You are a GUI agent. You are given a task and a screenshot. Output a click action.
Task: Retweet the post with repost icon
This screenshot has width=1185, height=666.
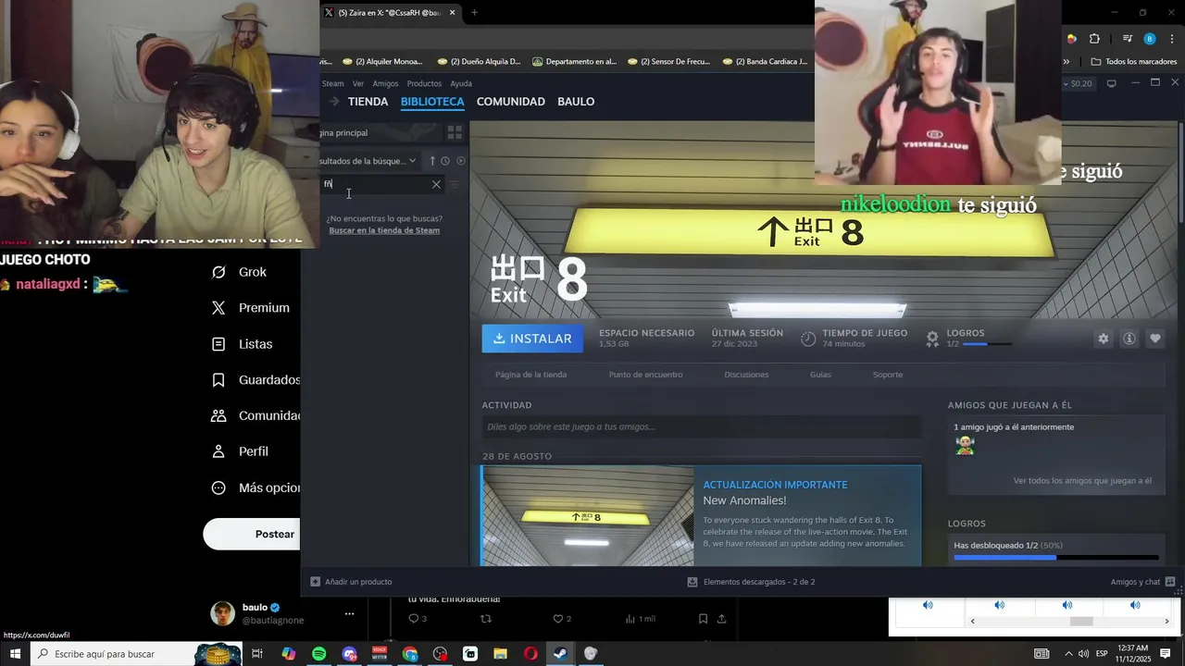pos(486,619)
